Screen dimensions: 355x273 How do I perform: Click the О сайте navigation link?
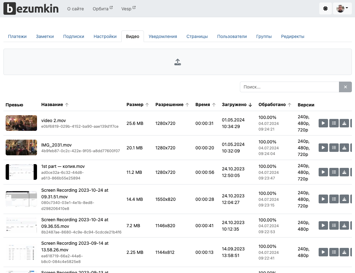click(76, 9)
